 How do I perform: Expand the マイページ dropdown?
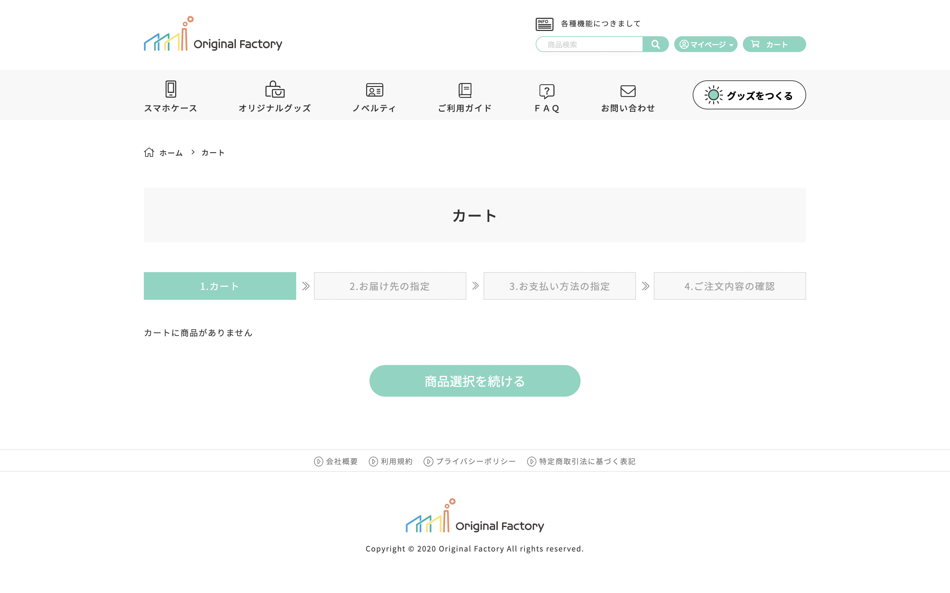point(706,44)
